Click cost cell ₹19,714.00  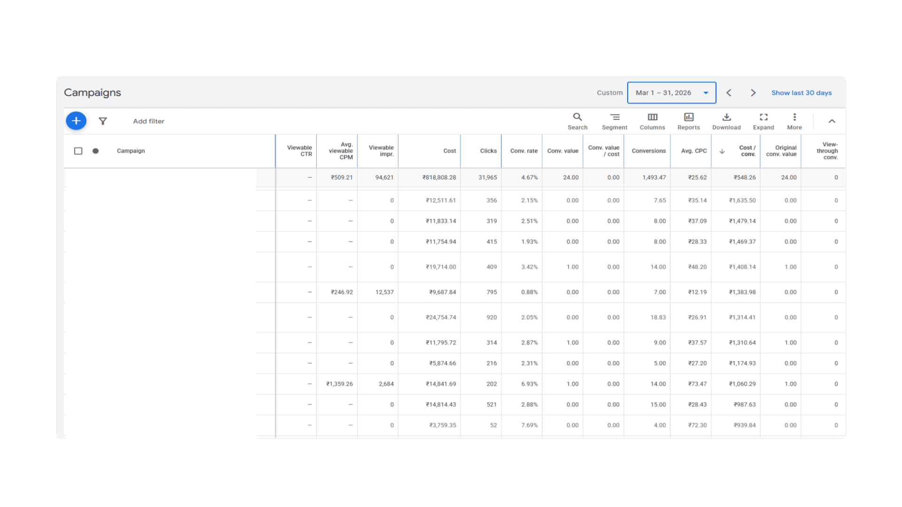click(441, 267)
